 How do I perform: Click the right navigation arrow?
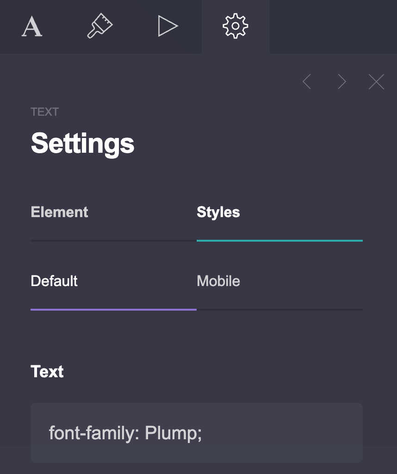point(341,81)
